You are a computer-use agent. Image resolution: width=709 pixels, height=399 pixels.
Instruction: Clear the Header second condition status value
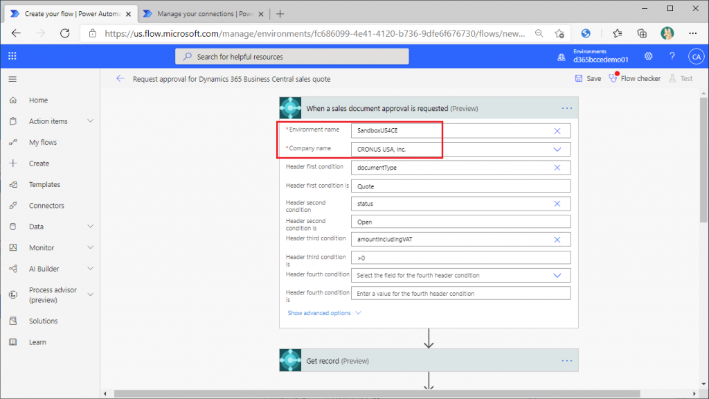pyautogui.click(x=557, y=204)
